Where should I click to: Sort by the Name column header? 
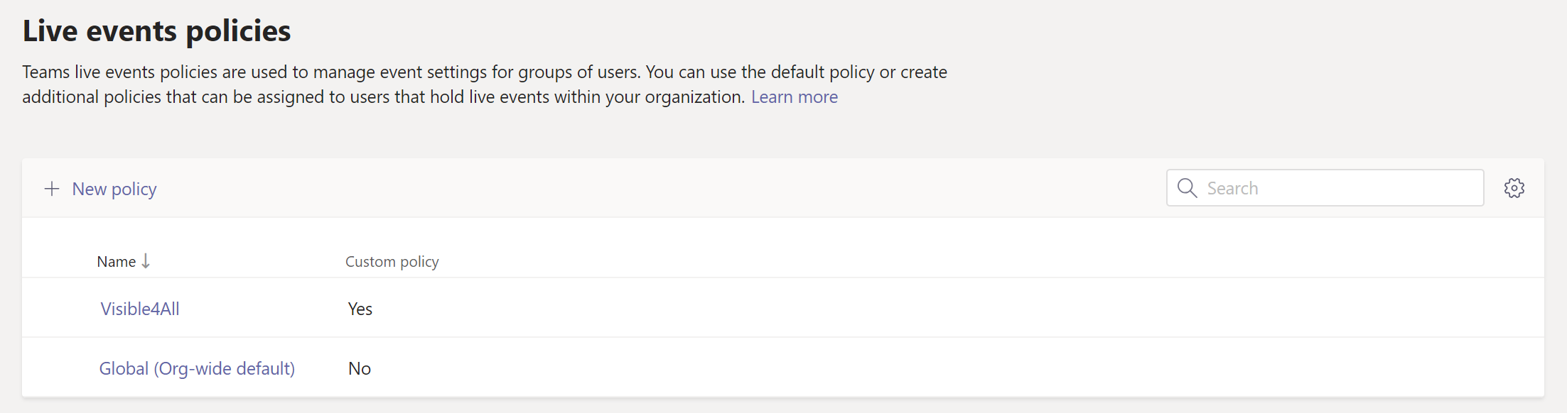pyautogui.click(x=117, y=262)
